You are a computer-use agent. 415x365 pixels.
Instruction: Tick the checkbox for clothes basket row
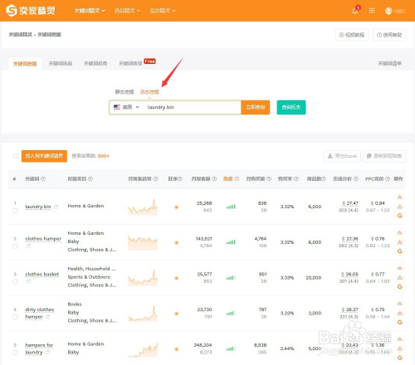point(15,281)
